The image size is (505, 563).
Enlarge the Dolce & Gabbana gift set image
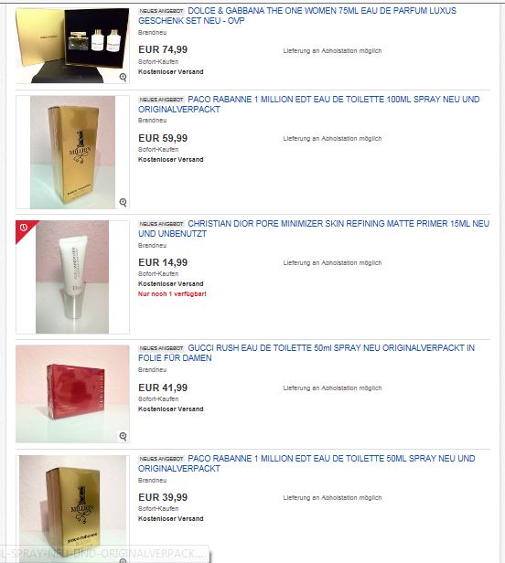tap(123, 77)
